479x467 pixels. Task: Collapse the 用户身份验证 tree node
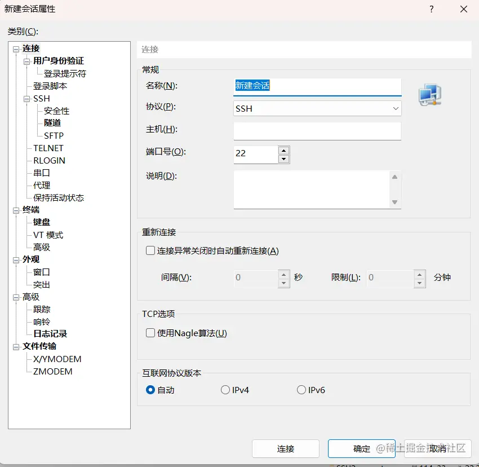[27, 61]
